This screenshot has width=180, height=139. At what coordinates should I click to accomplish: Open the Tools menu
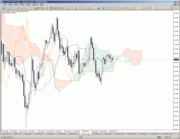[x=28, y=5]
